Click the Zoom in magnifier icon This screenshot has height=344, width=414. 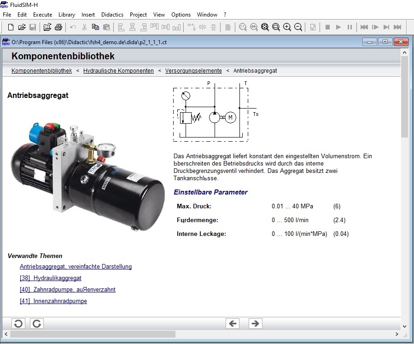coord(287,27)
